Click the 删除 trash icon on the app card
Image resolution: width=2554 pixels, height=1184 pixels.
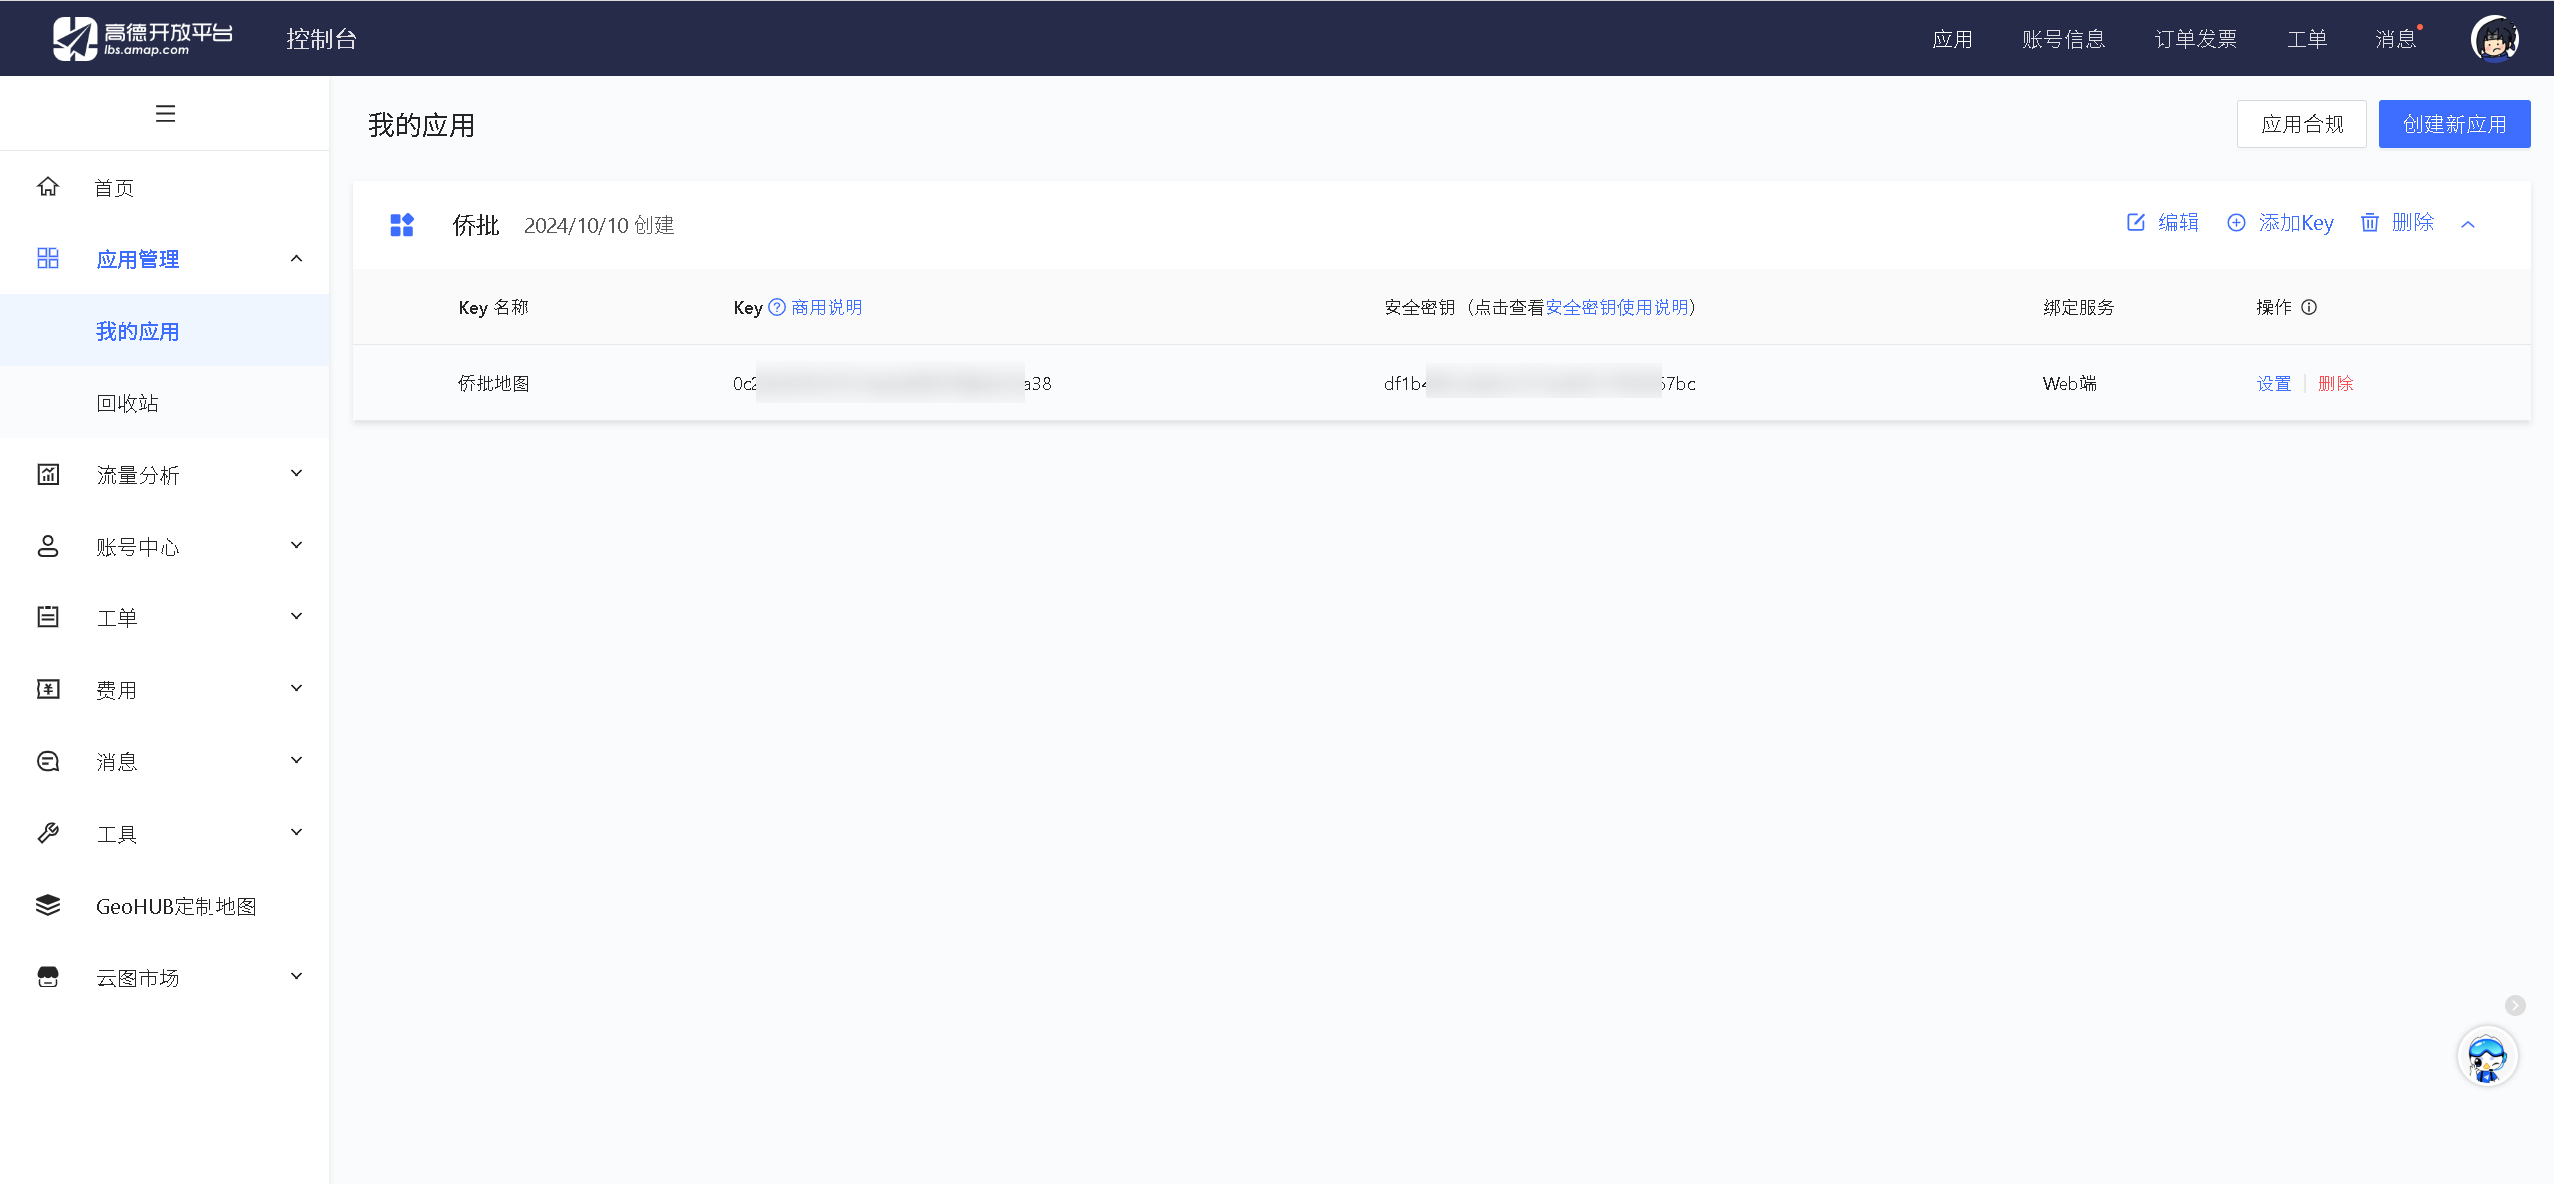tap(2371, 223)
